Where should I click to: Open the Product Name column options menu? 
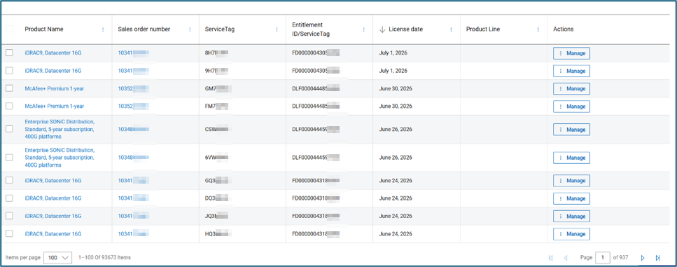(x=103, y=30)
